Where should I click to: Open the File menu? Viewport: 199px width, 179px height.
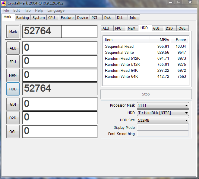pyautogui.click(x=6, y=11)
